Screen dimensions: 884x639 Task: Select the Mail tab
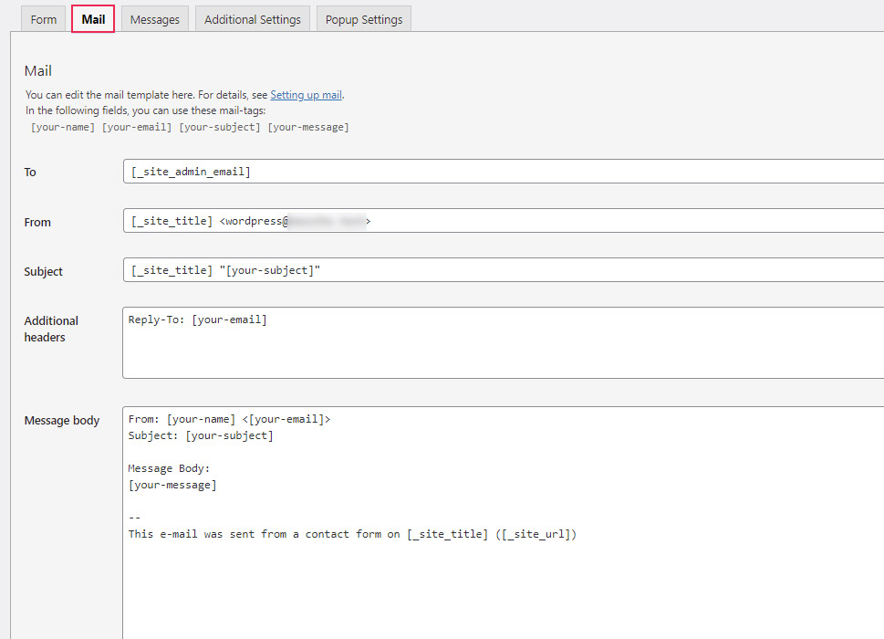coord(93,19)
